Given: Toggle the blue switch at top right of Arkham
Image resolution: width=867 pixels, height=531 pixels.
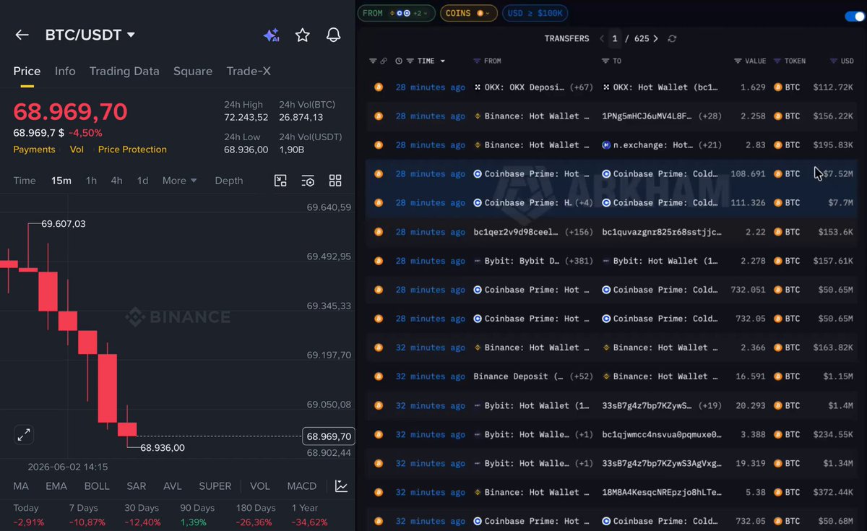Looking at the screenshot, I should click(854, 16).
